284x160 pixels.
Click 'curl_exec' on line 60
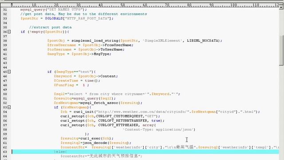[91, 138]
